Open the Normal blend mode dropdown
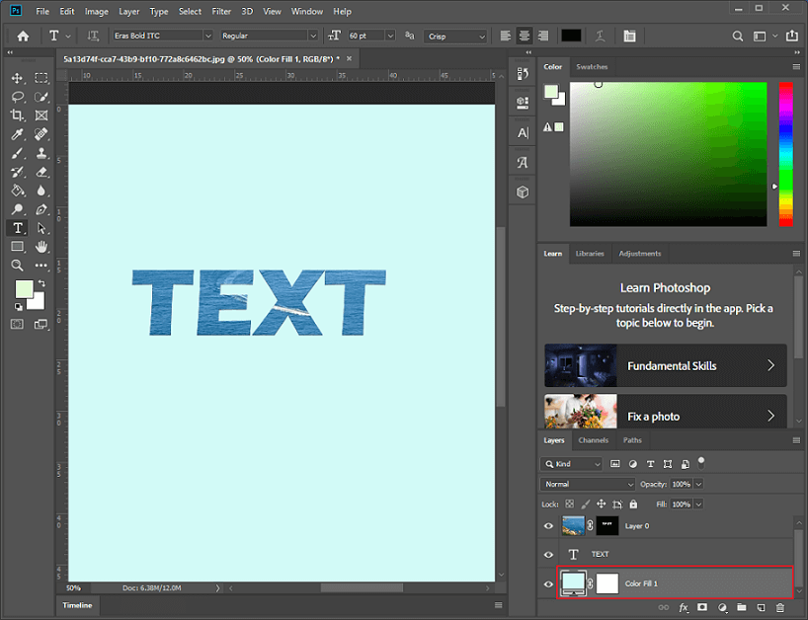This screenshot has height=620, width=808. click(588, 484)
